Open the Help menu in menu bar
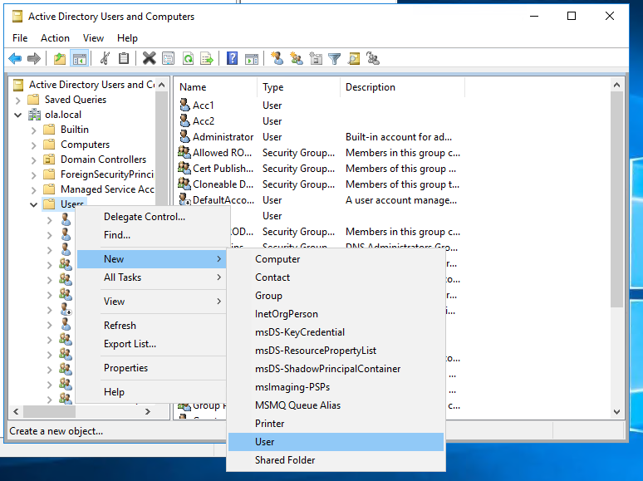Screen dimensions: 643x481 127,38
